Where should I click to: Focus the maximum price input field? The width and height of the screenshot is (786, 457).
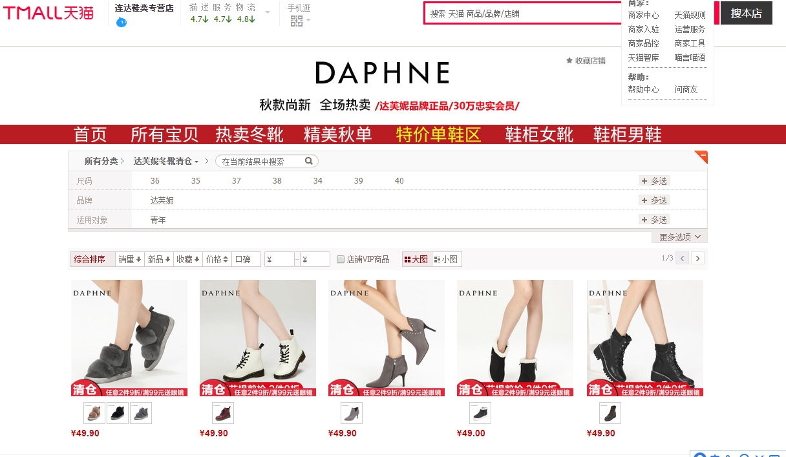point(315,259)
